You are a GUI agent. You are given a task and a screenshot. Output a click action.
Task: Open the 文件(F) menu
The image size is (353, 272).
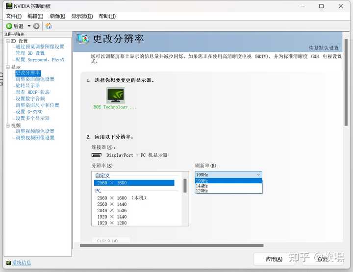14,16
